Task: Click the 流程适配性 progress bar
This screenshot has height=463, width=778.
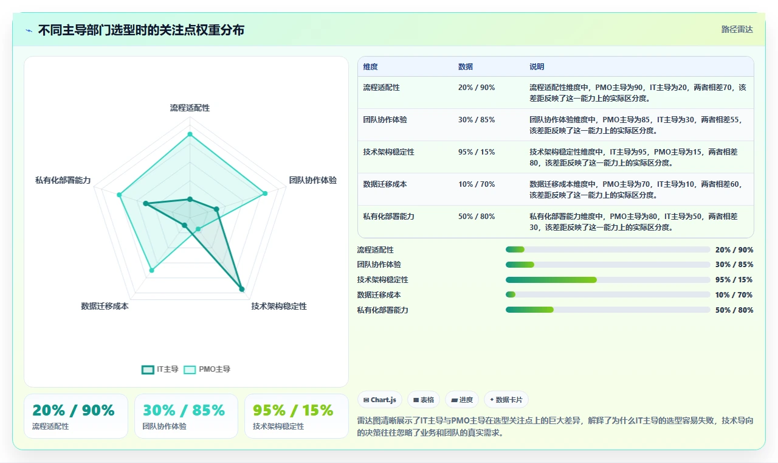Action: (x=608, y=249)
